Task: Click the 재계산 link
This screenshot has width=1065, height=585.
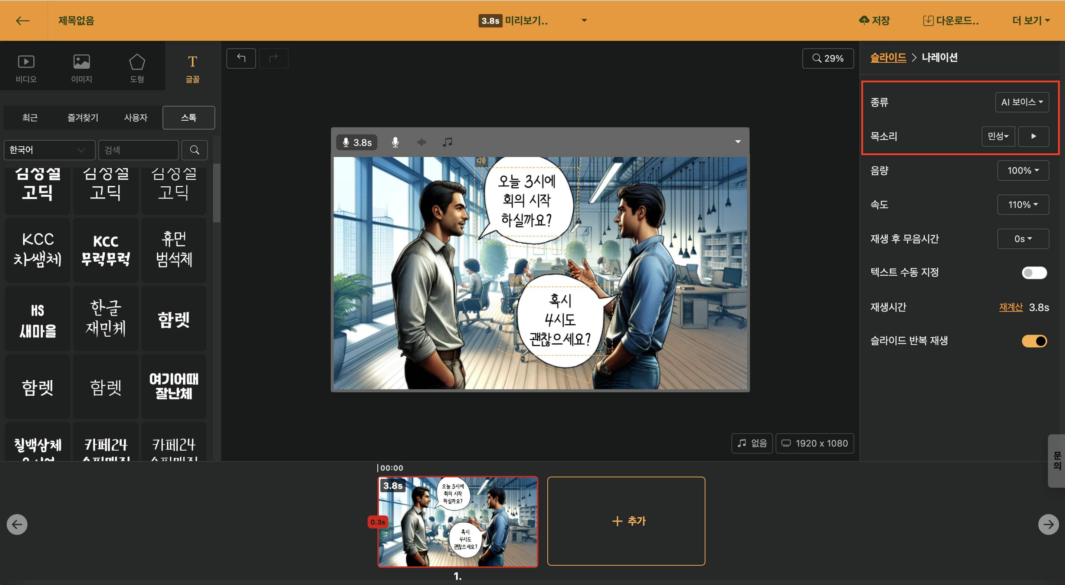Action: [1010, 307]
